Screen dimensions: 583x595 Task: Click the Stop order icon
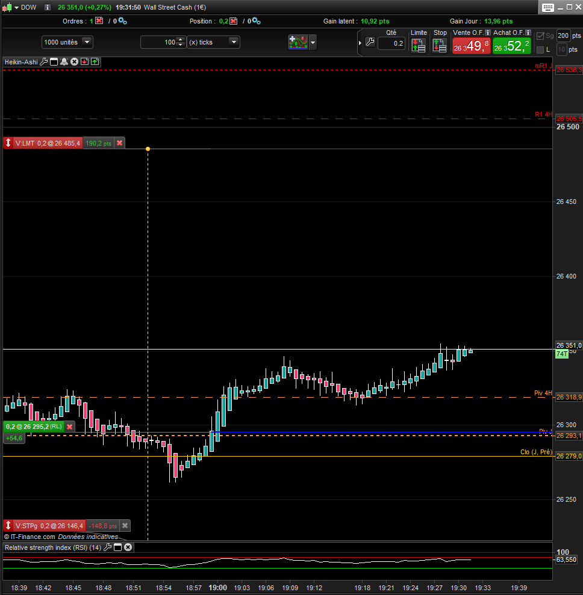point(440,46)
